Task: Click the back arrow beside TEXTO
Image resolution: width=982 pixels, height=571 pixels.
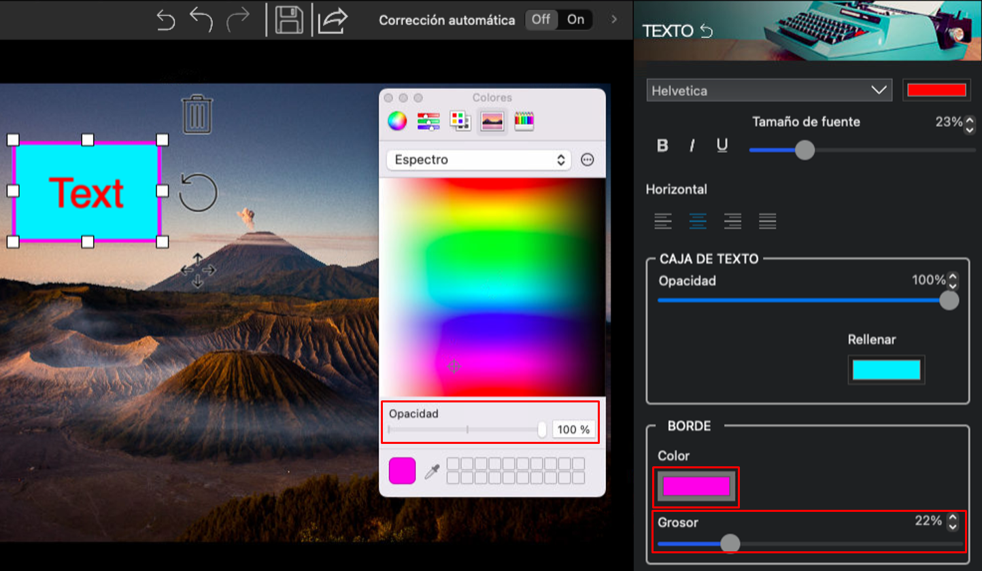Action: tap(706, 31)
